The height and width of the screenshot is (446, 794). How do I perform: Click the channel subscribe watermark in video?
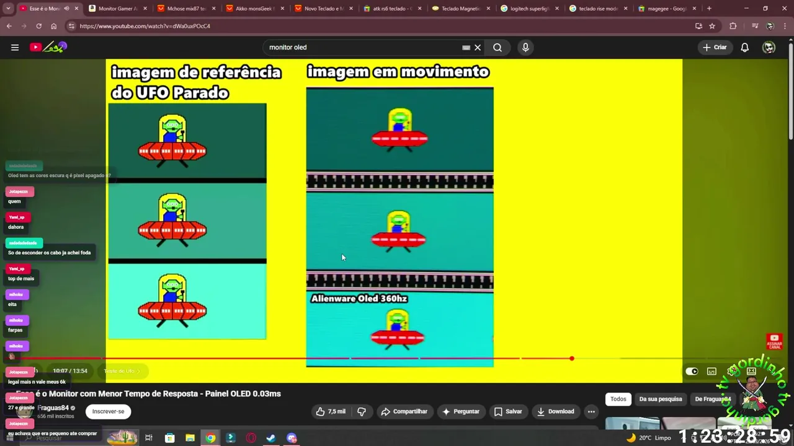[774, 341]
